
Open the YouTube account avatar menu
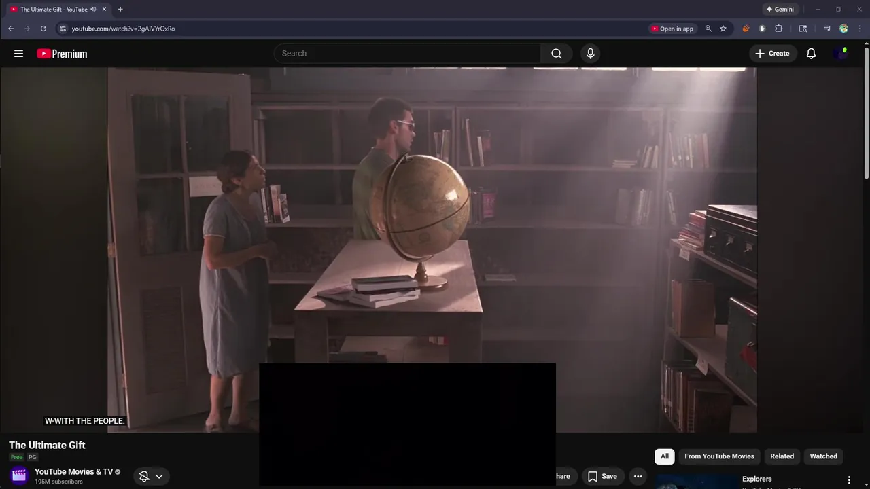click(841, 54)
